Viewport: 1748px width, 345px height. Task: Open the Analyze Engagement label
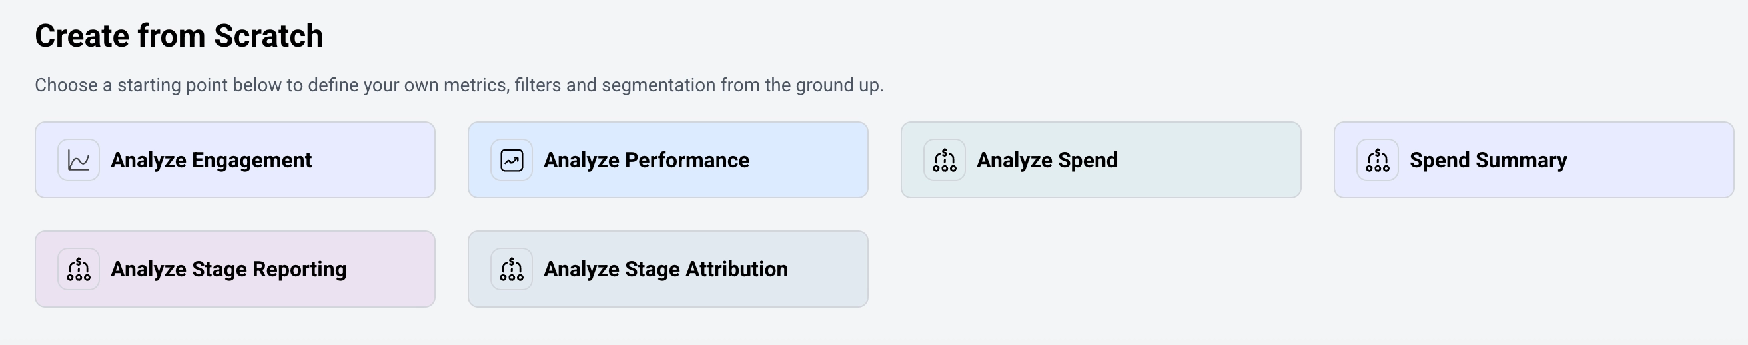(x=211, y=160)
